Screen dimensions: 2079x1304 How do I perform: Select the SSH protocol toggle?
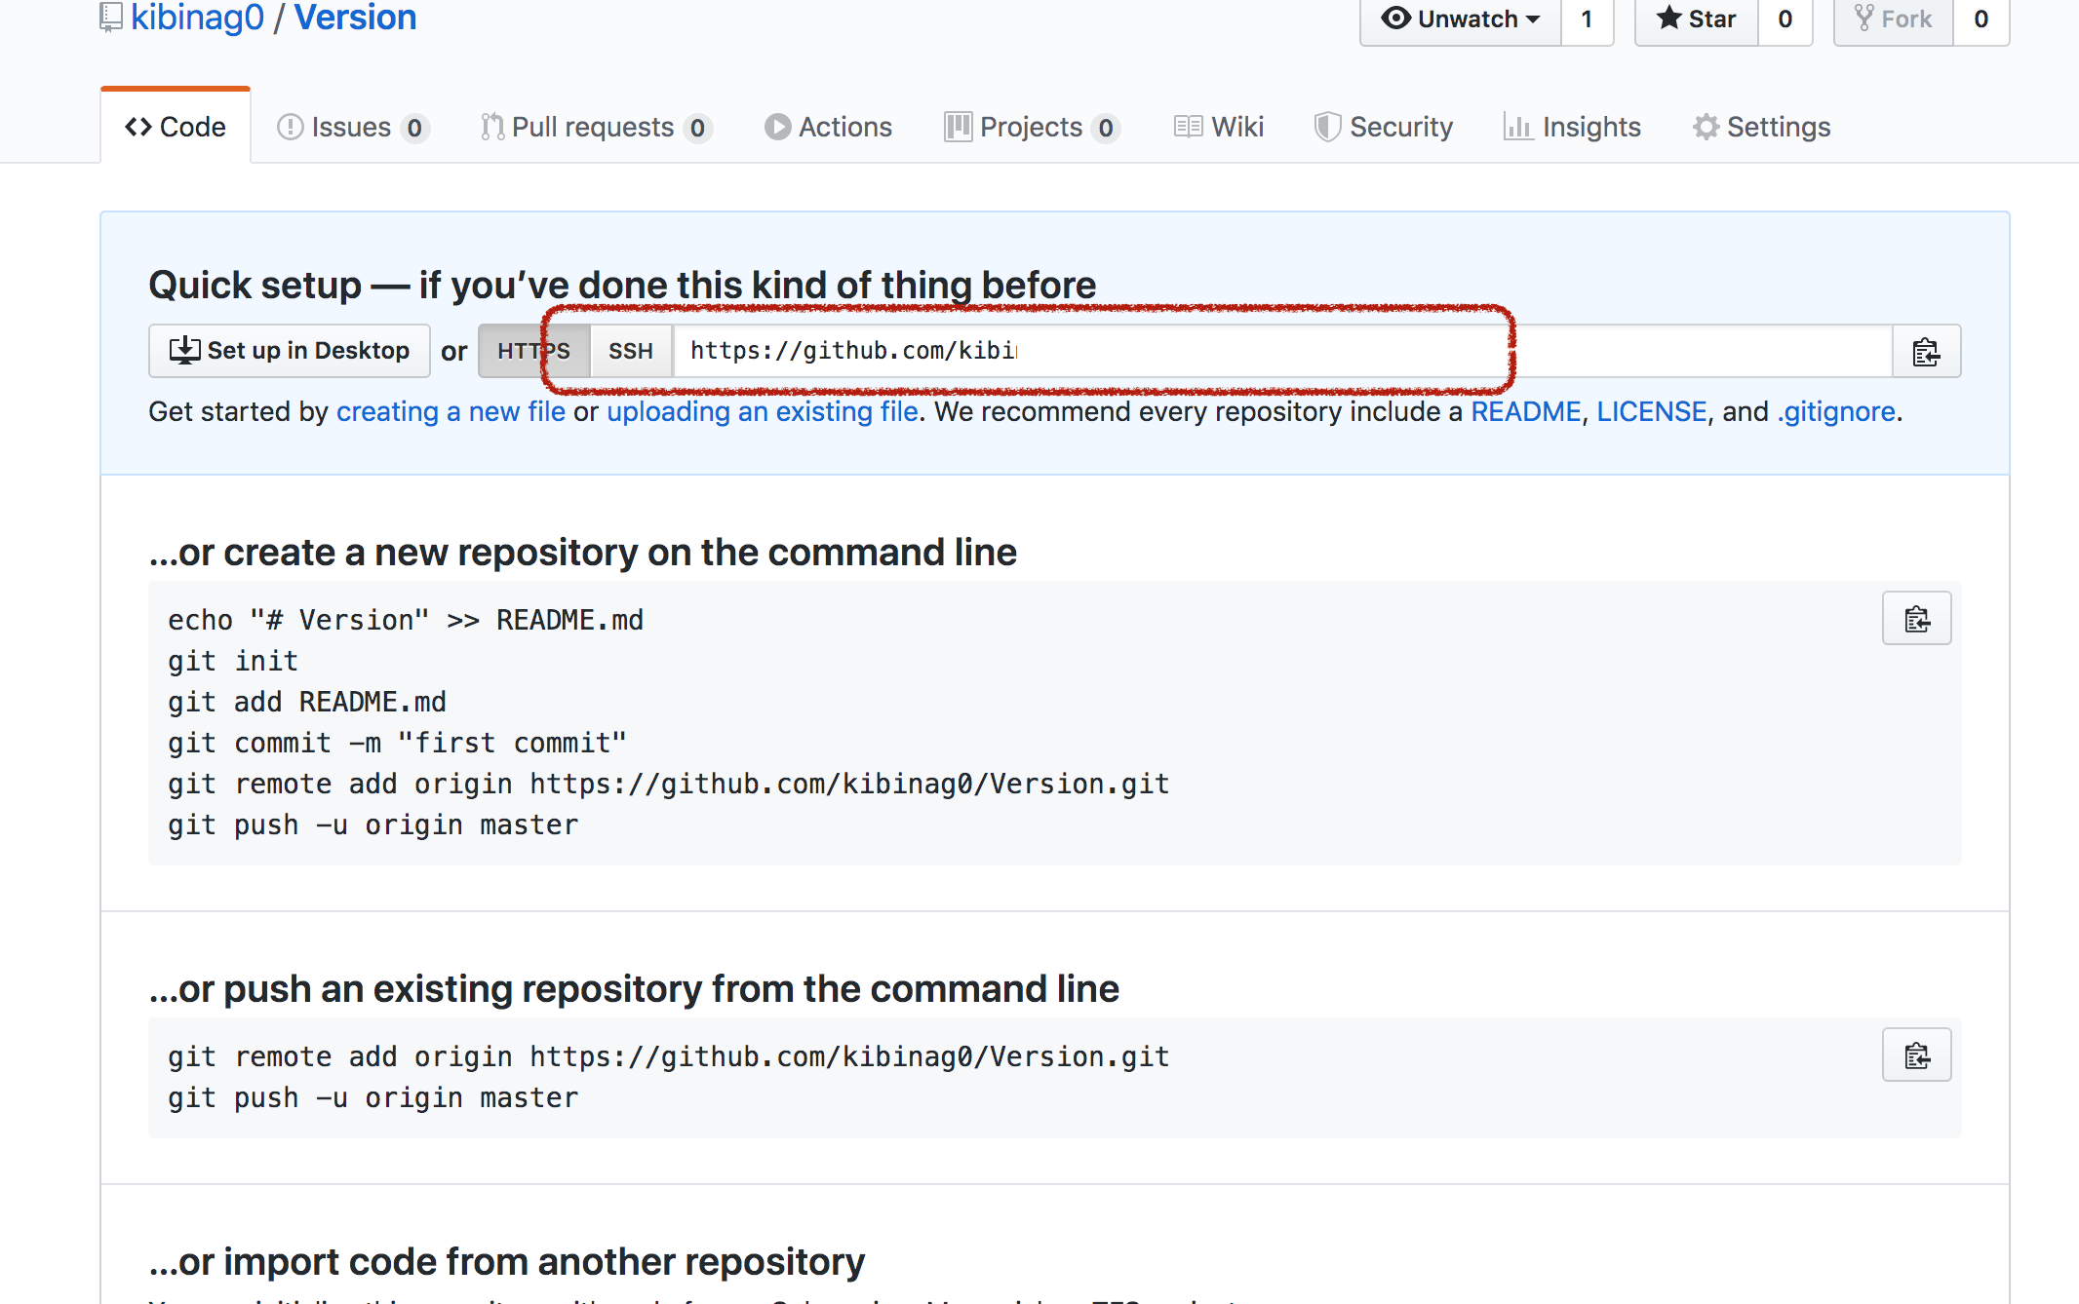click(x=631, y=351)
